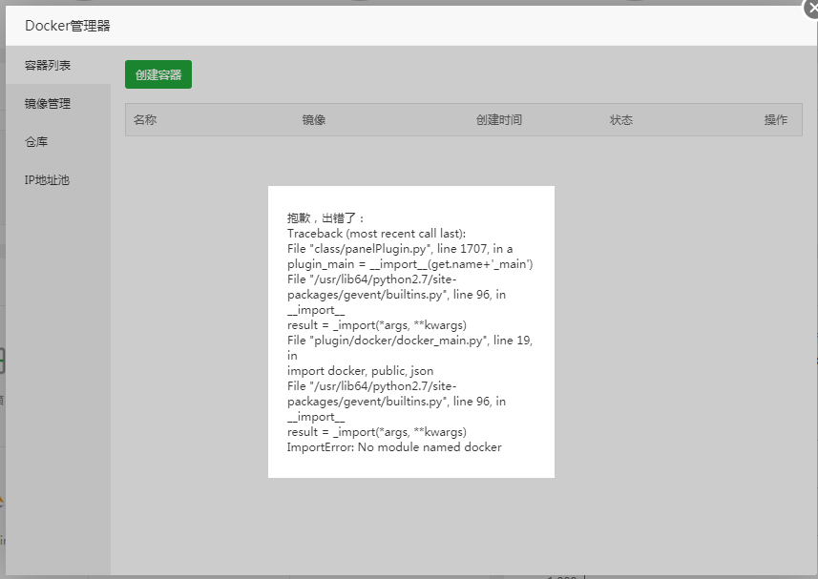Click the 镜像 column header
The height and width of the screenshot is (579, 818).
pyautogui.click(x=314, y=120)
